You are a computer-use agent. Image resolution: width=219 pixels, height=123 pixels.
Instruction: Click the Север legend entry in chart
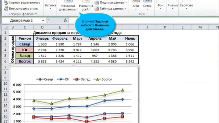tap(44, 79)
